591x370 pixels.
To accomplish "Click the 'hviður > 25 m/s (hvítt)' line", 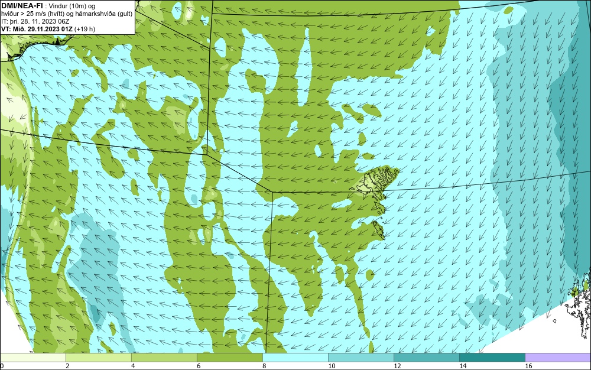I will coord(33,14).
